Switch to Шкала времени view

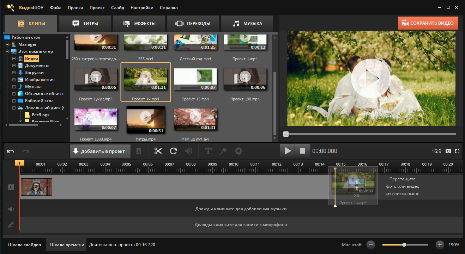coord(67,244)
